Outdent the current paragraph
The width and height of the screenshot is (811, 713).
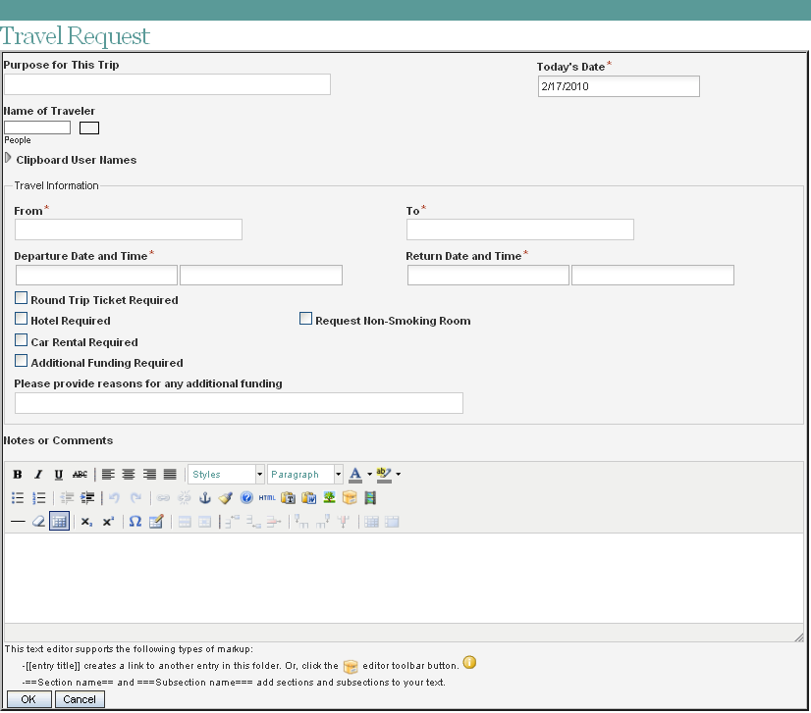pyautogui.click(x=67, y=498)
